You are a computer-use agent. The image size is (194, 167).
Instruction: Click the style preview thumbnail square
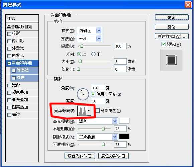[x=171, y=60]
